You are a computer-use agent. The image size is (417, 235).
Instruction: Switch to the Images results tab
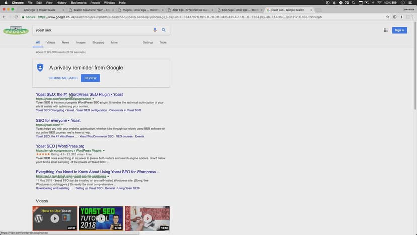(81, 43)
